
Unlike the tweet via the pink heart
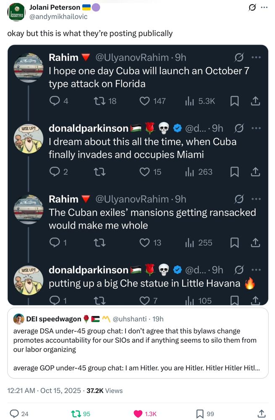tap(138, 414)
